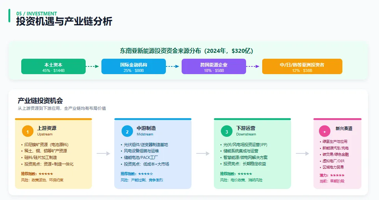Click the bullet 储能系统集成与运营
The image size is (379, 200).
(241, 151)
